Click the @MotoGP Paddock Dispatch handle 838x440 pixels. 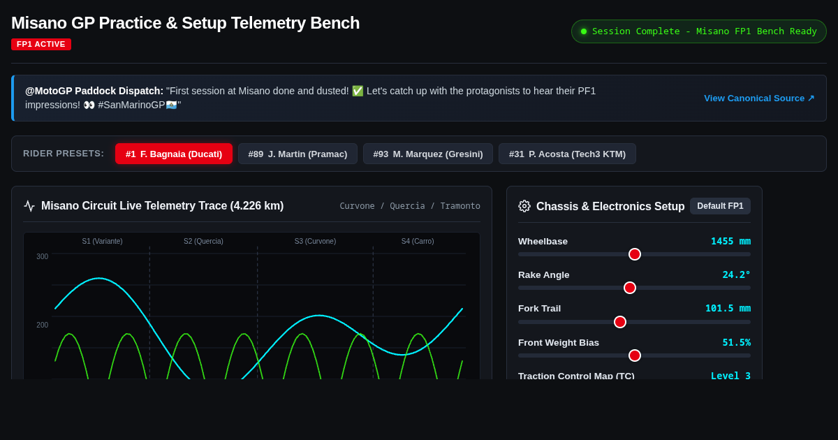click(94, 91)
